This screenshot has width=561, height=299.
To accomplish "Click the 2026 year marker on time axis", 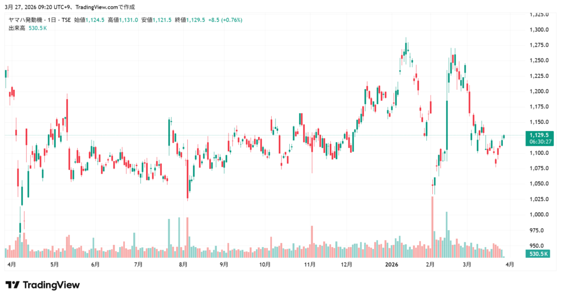I will 391,264.
